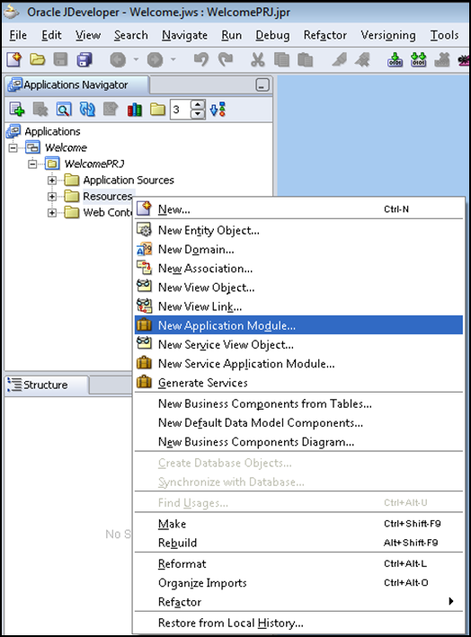
Task: Open the Edit menu
Action: (x=51, y=35)
